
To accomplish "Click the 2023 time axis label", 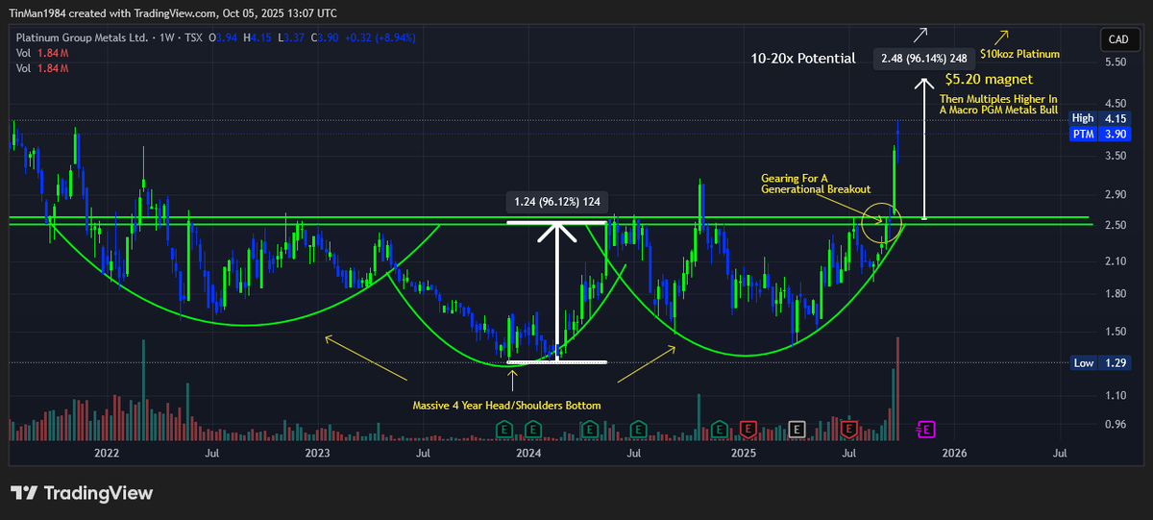I will [x=317, y=452].
